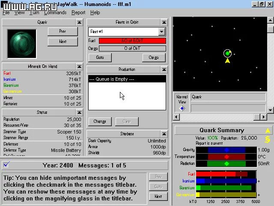
Task: Open the File menu
Action: [6, 12]
